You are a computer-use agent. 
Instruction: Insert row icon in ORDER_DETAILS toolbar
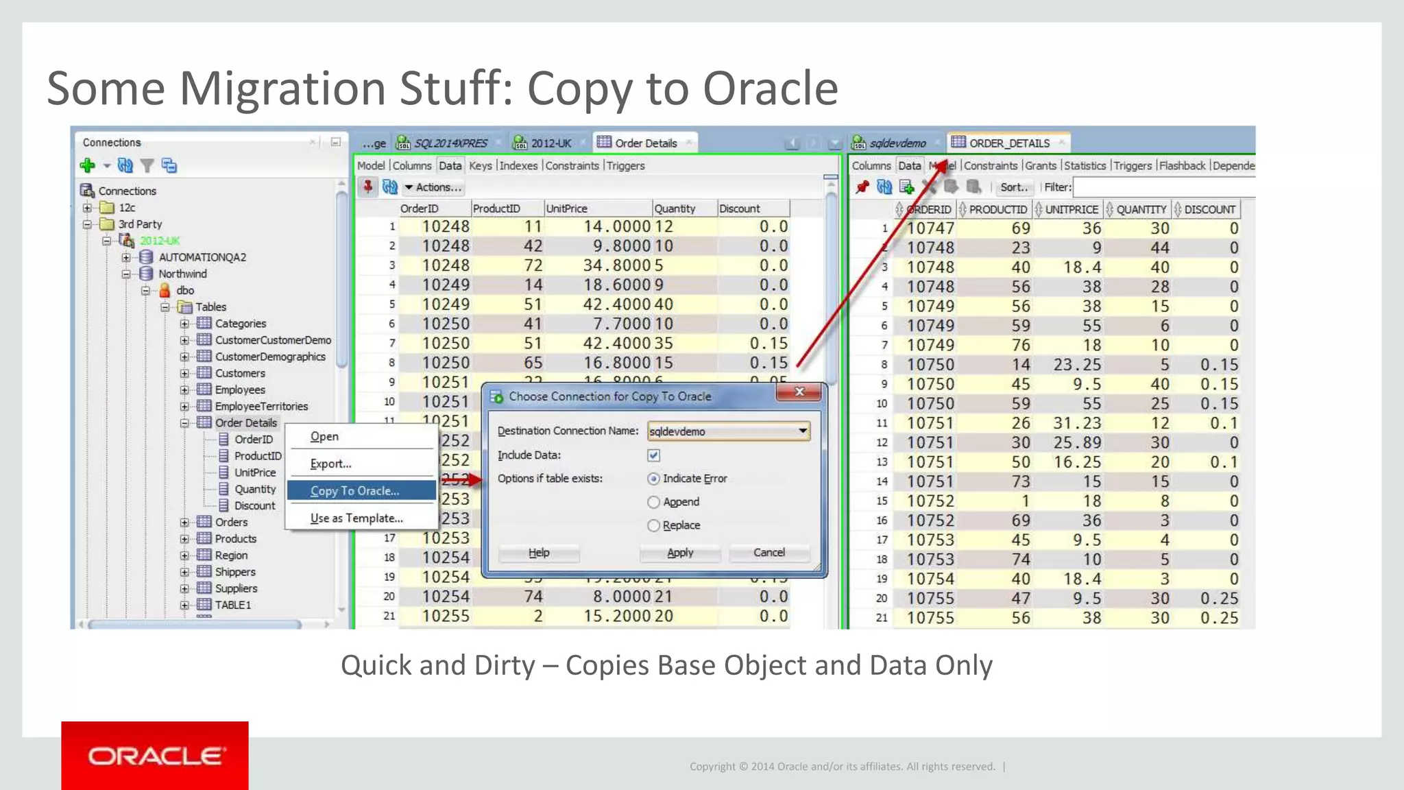(907, 187)
